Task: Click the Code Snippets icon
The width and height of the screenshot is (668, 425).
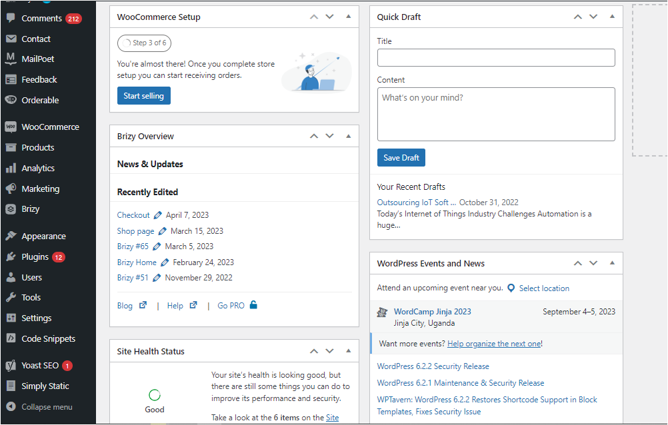Action: (x=11, y=338)
